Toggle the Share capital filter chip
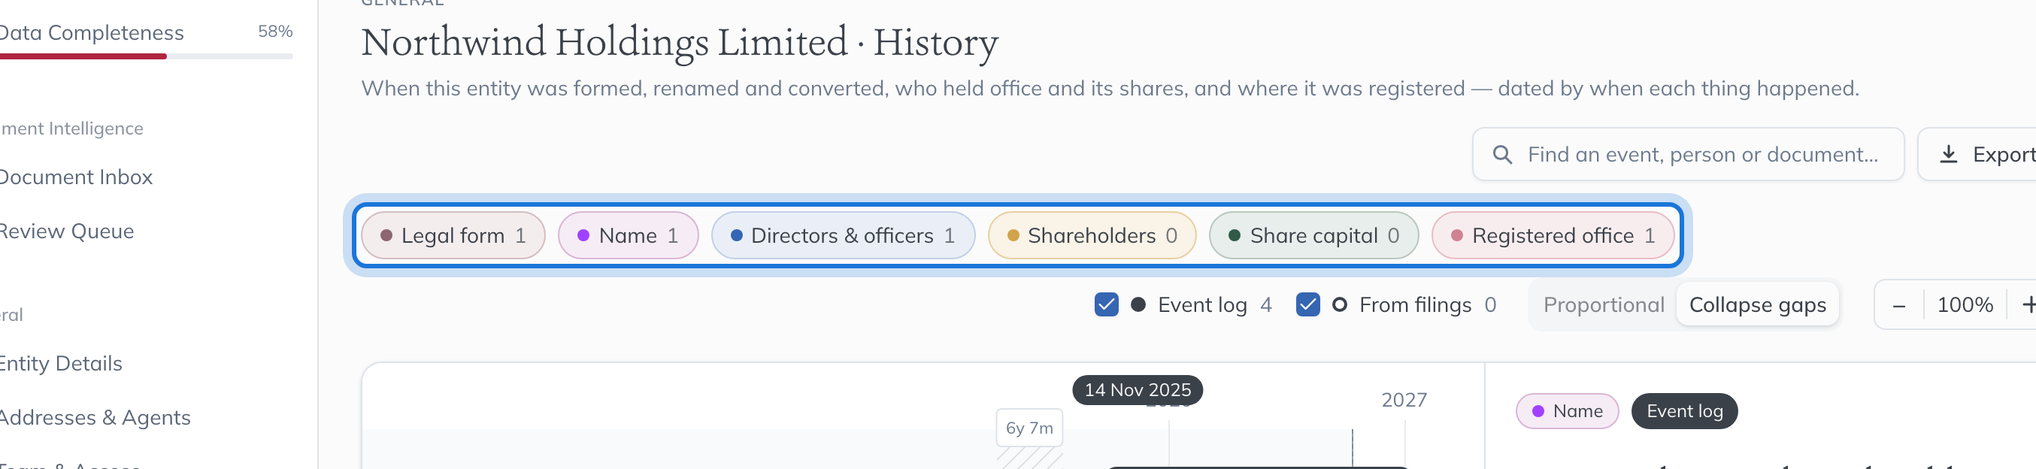The height and width of the screenshot is (469, 2036). point(1313,235)
